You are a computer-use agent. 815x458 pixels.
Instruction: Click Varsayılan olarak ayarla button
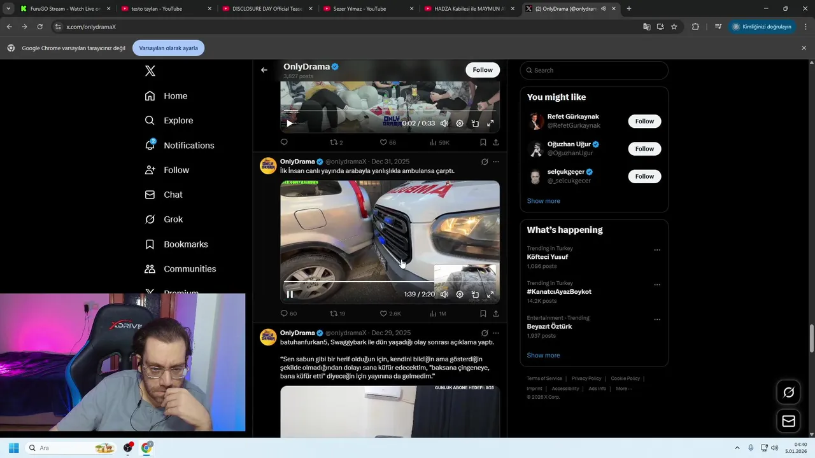[169, 48]
